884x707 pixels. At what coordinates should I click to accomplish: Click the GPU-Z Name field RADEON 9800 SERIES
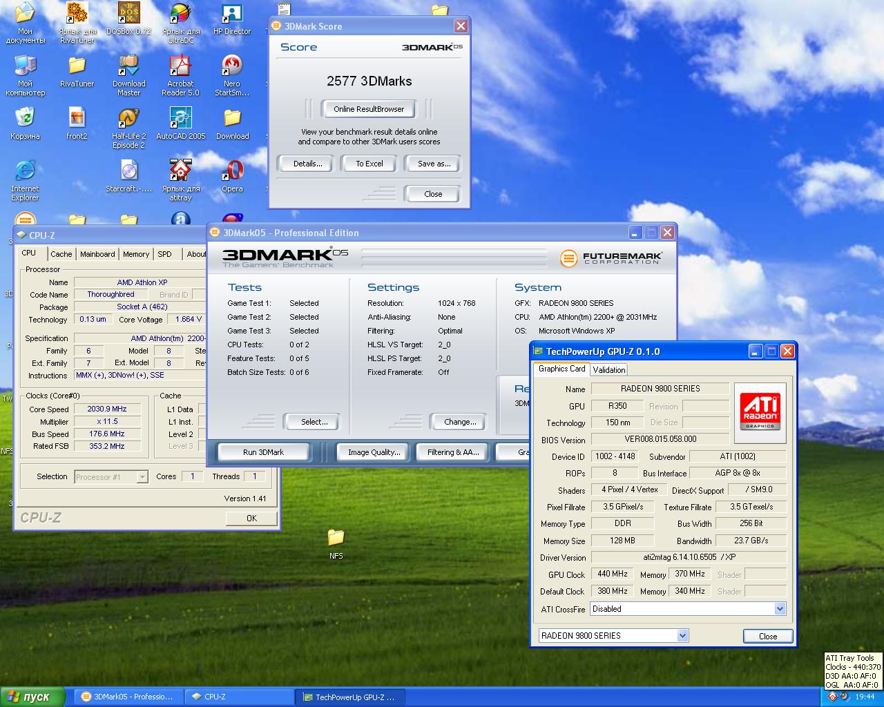click(660, 389)
